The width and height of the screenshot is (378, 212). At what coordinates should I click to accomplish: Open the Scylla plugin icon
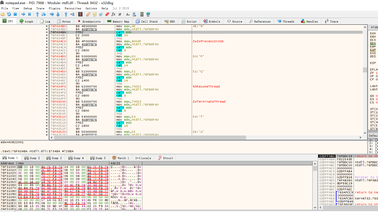point(80,14)
